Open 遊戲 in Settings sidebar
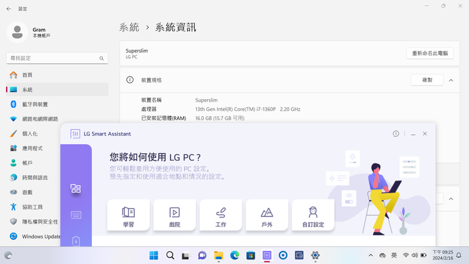 [x=33, y=192]
